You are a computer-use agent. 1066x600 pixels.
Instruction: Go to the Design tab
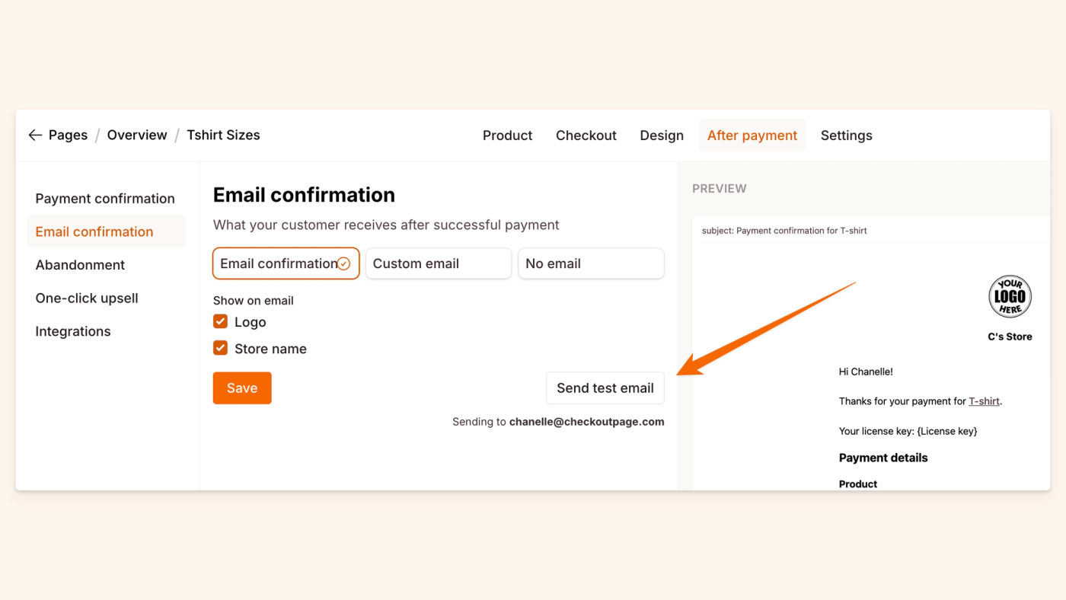coord(661,136)
